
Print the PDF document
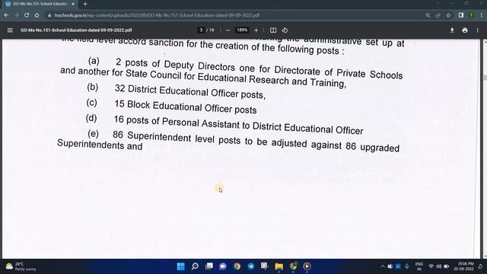tap(465, 30)
